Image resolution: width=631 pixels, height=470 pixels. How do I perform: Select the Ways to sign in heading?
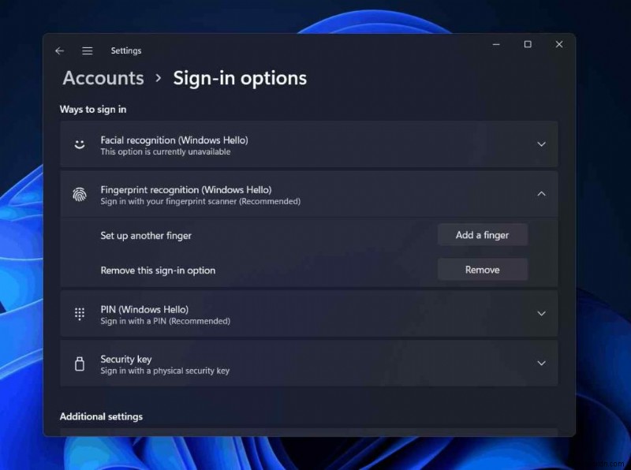(93, 110)
